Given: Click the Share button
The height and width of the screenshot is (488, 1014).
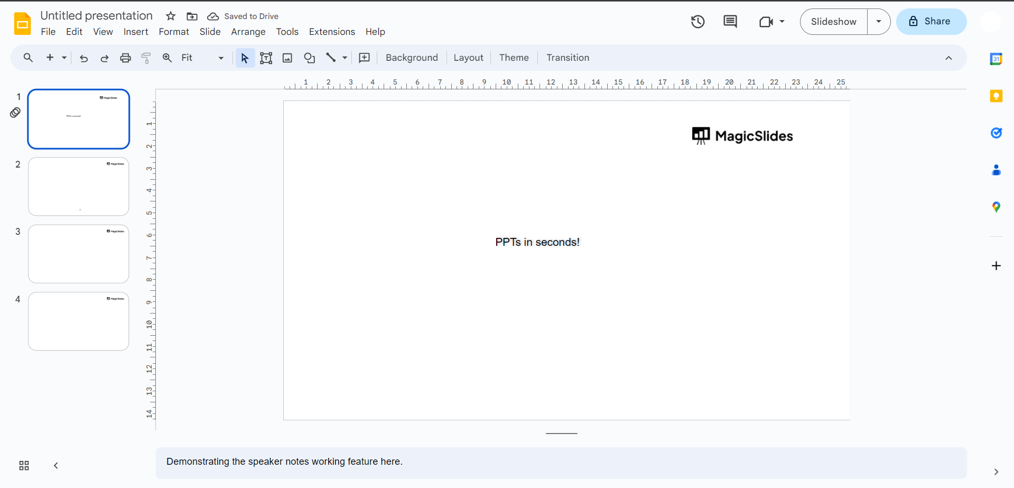Looking at the screenshot, I should (x=931, y=22).
